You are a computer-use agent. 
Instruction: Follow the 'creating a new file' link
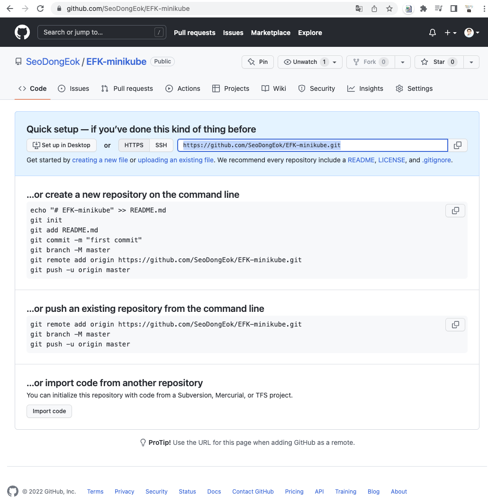tap(100, 160)
